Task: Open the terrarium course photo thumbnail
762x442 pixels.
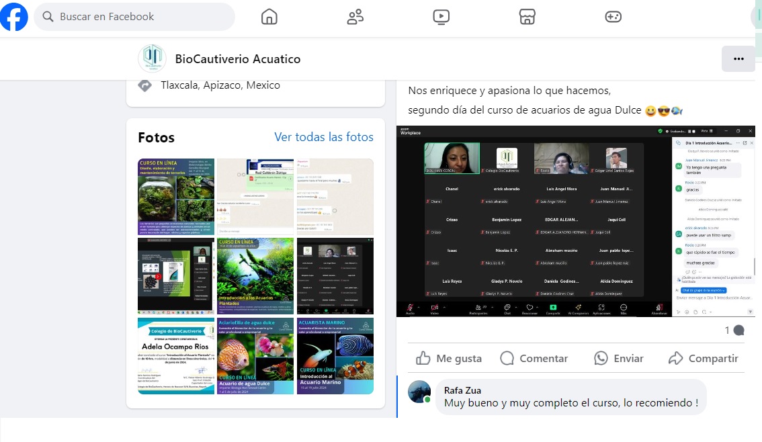Action: (x=176, y=196)
